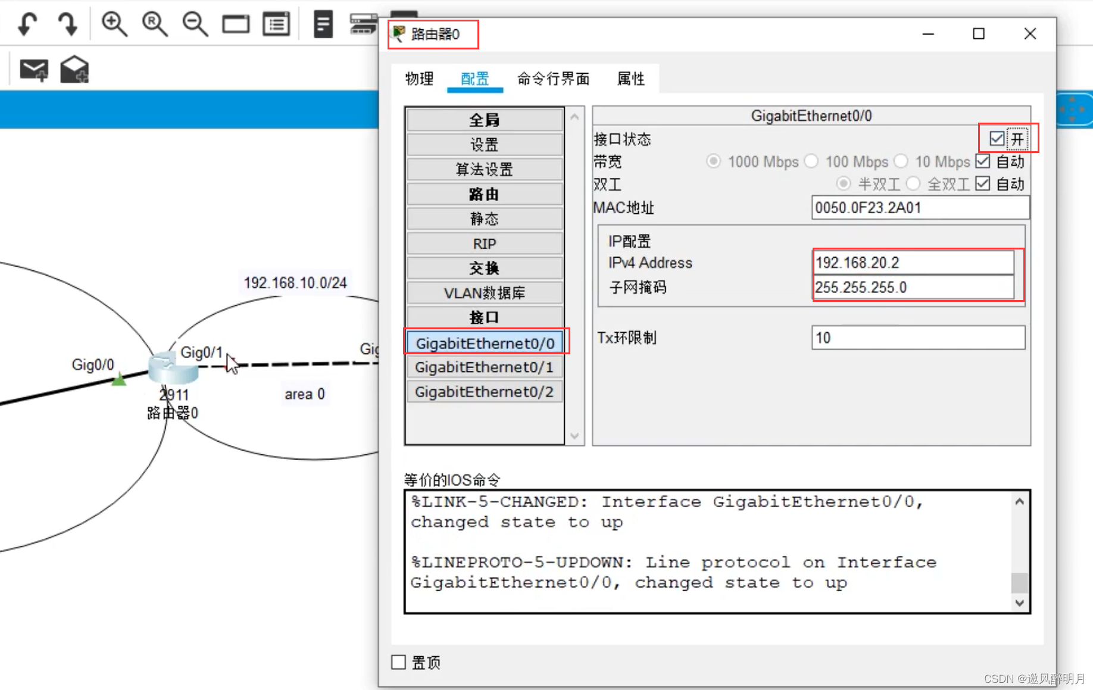Expand the 全局 section header
This screenshot has width=1093, height=690.
(x=485, y=120)
